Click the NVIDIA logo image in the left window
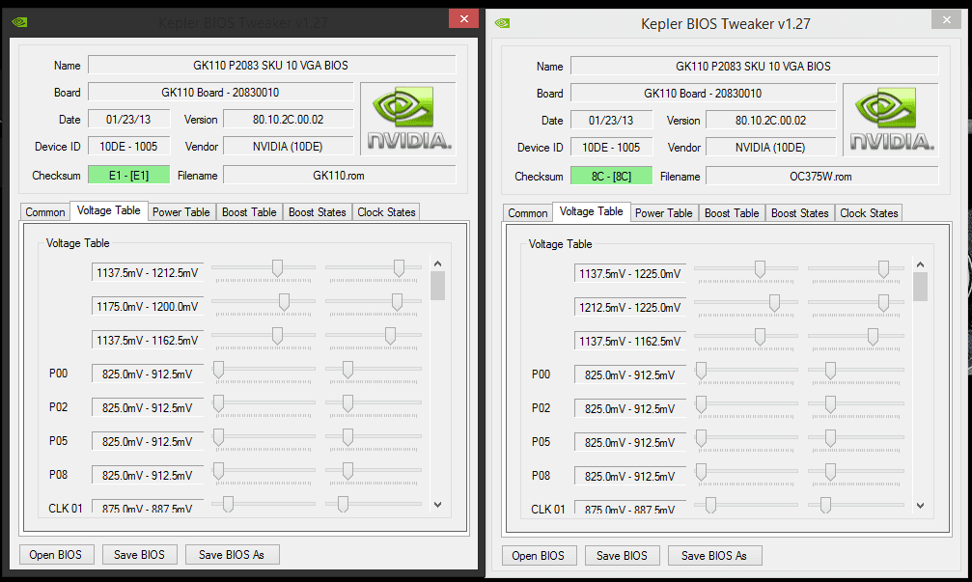 408,119
